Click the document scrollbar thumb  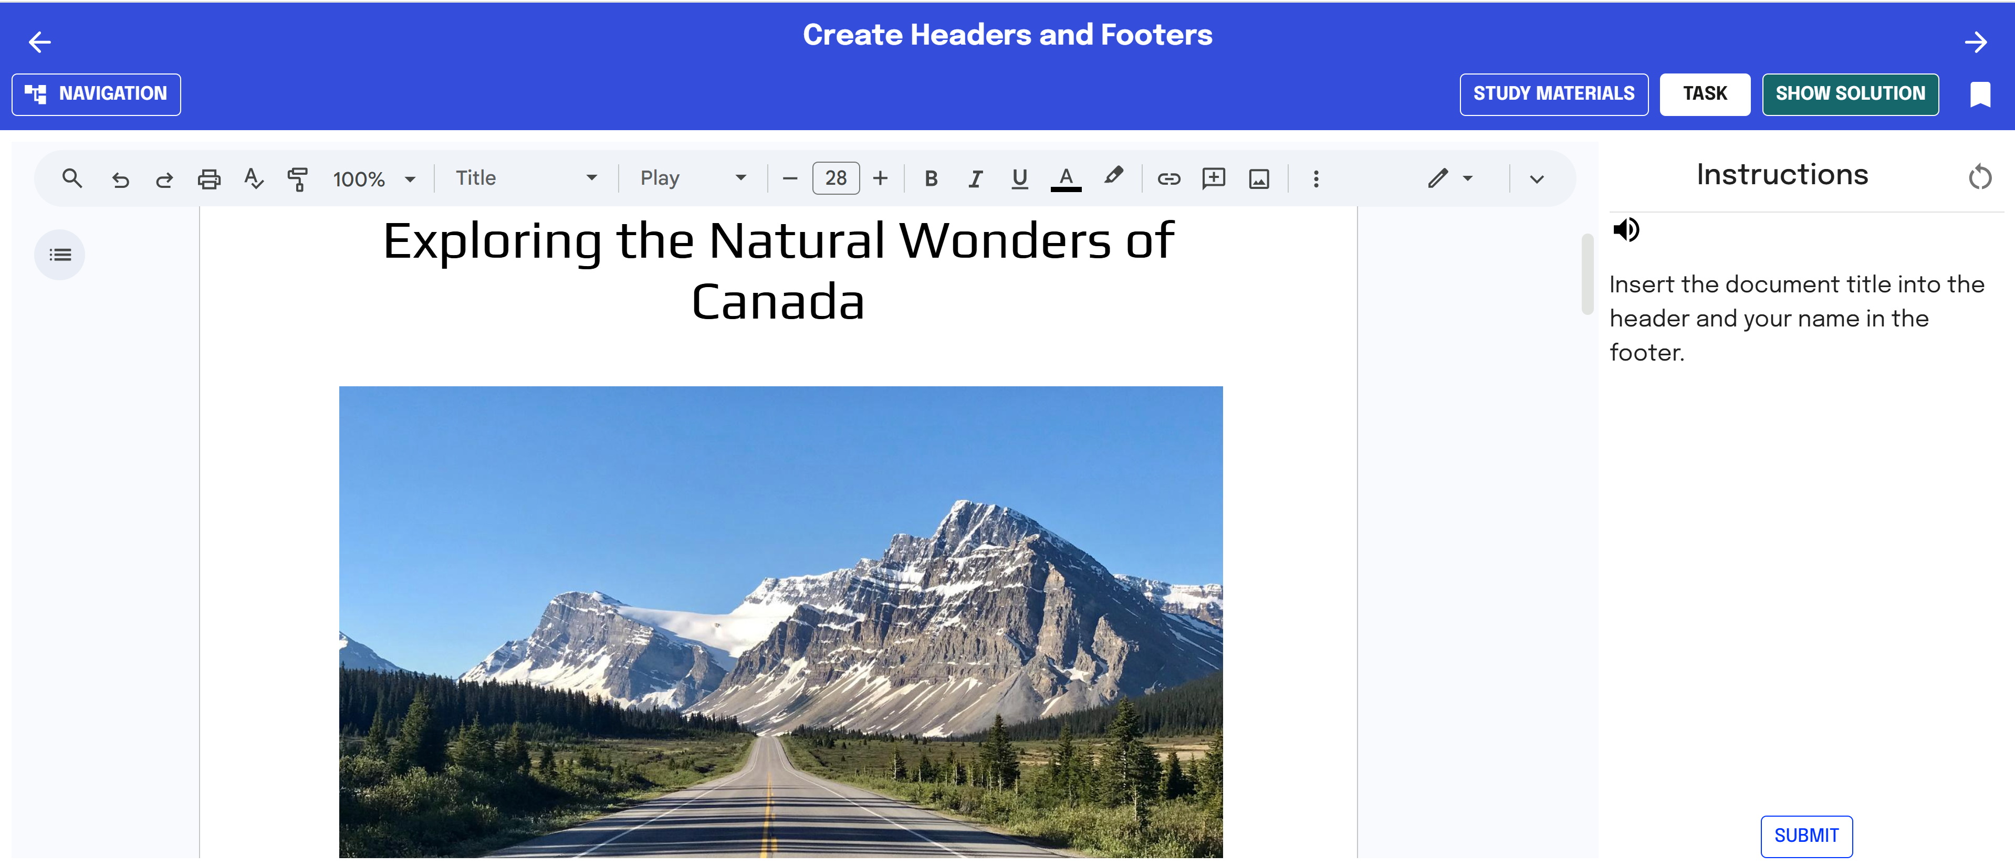1586,273
